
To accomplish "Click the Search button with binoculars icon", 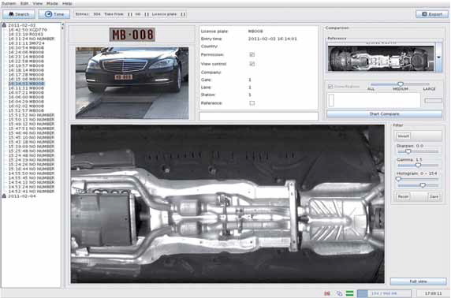I will coord(19,14).
